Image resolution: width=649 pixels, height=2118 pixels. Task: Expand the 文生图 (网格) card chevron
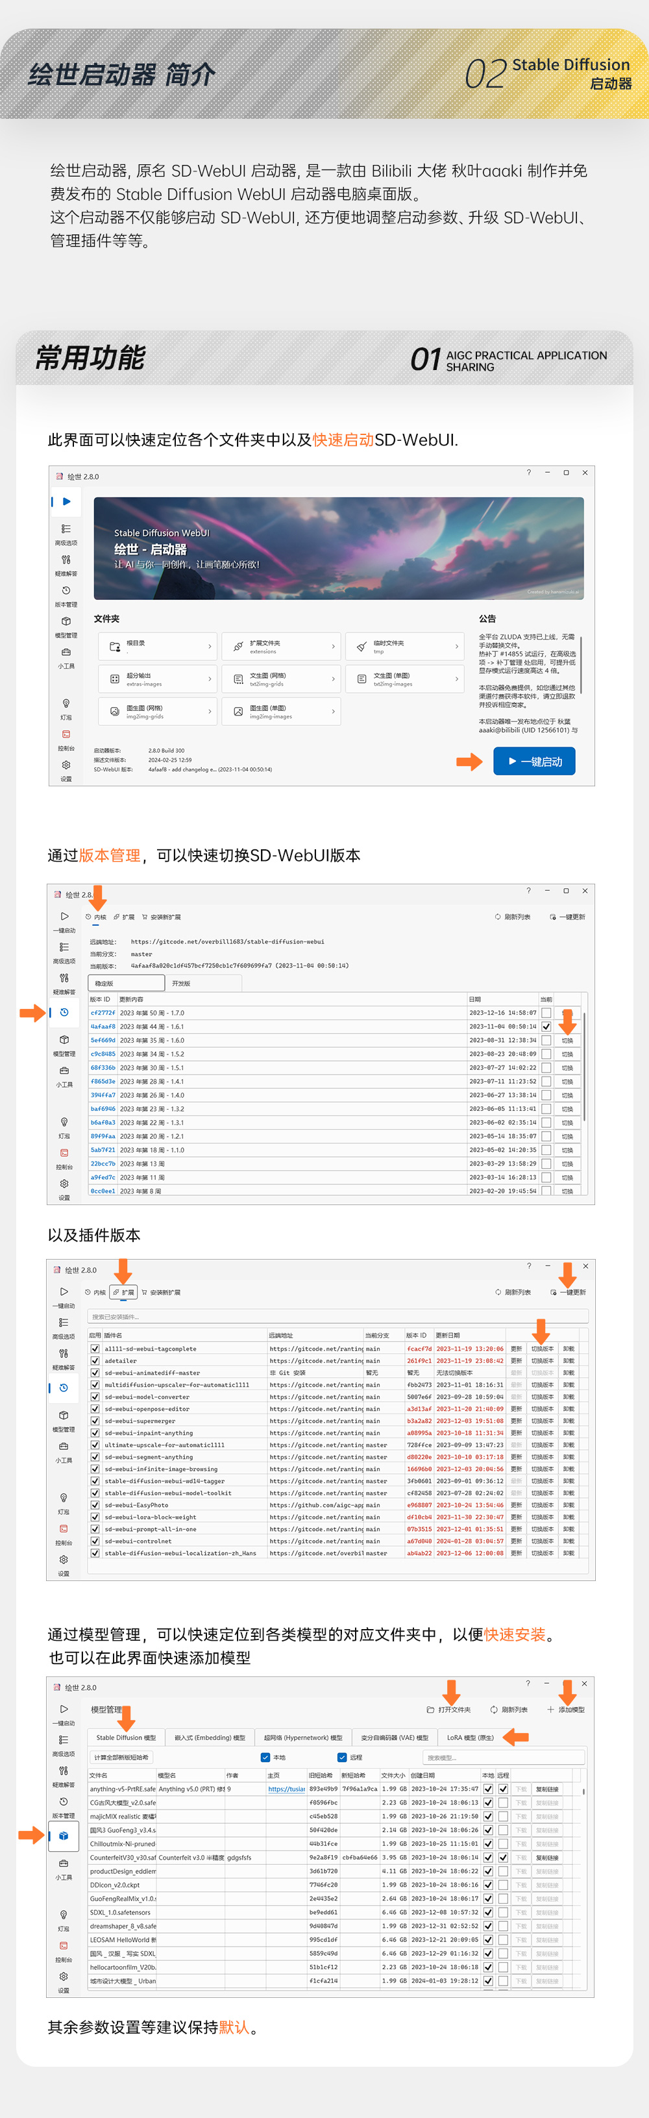[333, 679]
